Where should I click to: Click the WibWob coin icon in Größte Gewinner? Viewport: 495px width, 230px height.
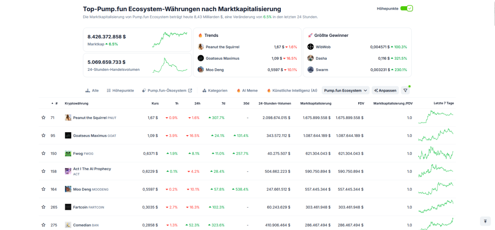[311, 47]
